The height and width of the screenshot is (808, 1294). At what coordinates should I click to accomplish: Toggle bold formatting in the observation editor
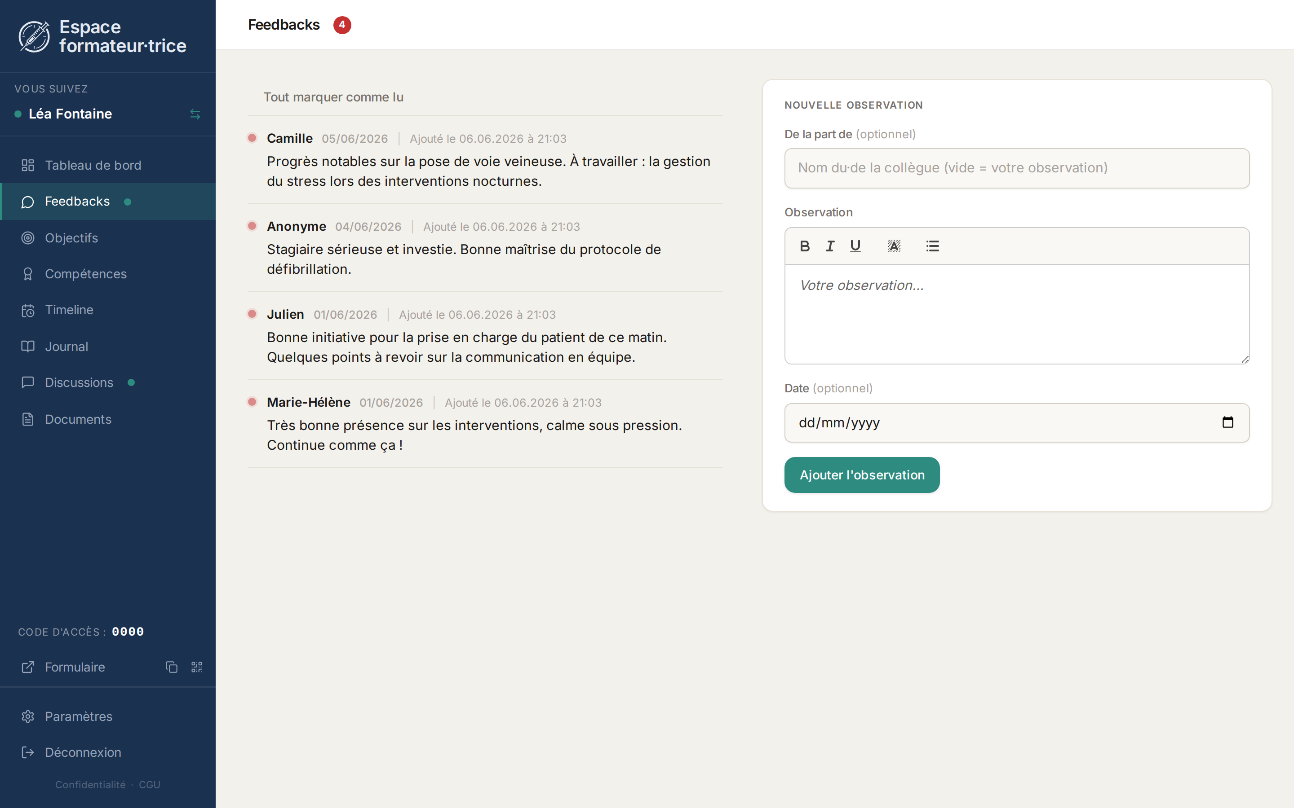(x=804, y=246)
